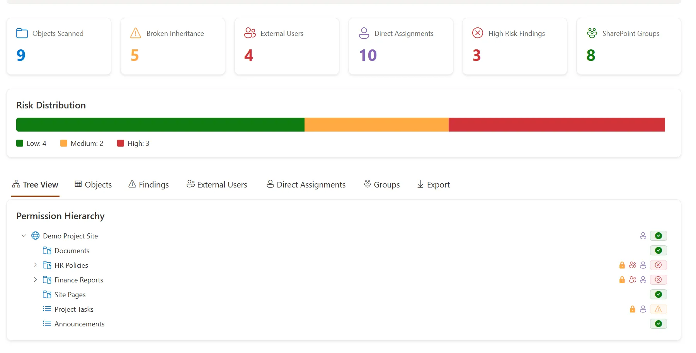696x353 pixels.
Task: Click the Permission Hierarchy heading
Action: click(x=60, y=216)
